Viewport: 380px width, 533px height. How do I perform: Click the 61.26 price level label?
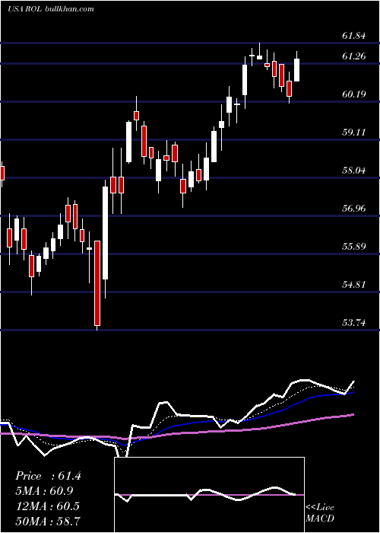coord(354,56)
